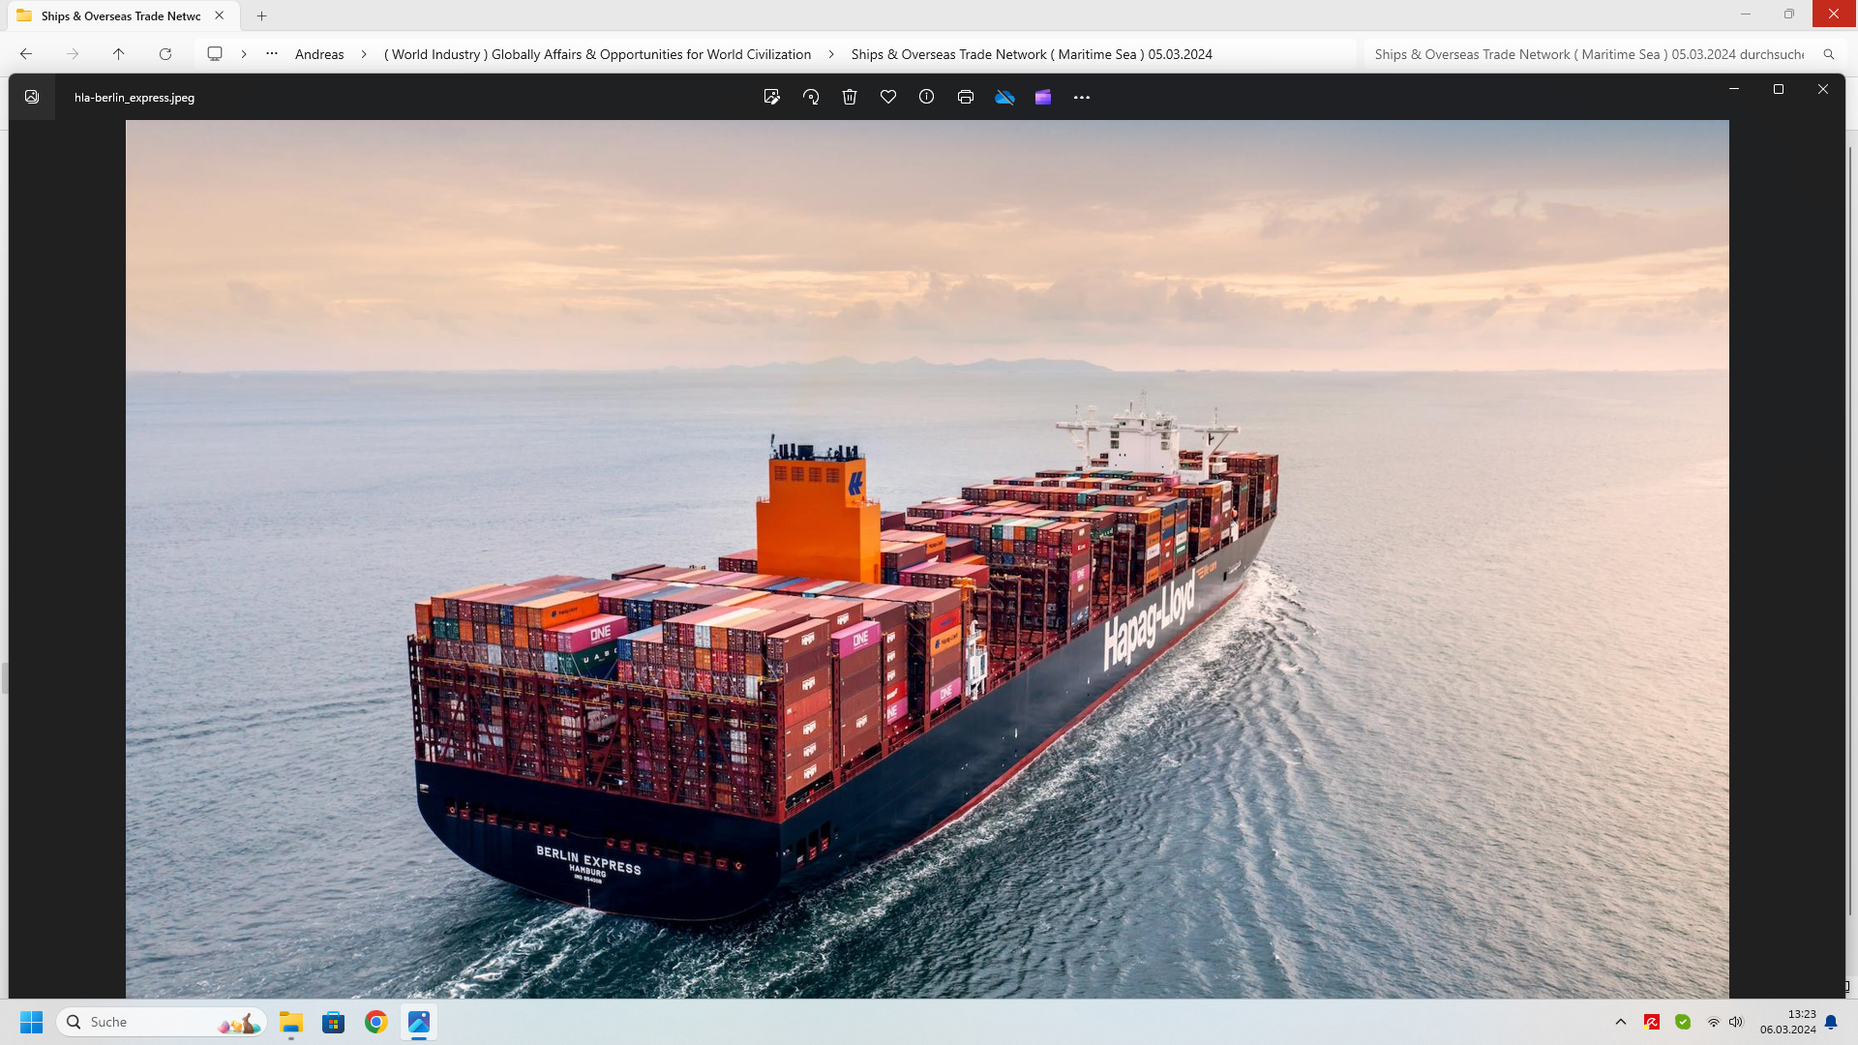Close the Explorer tab
Image resolution: width=1858 pixels, height=1045 pixels.
coord(220,15)
